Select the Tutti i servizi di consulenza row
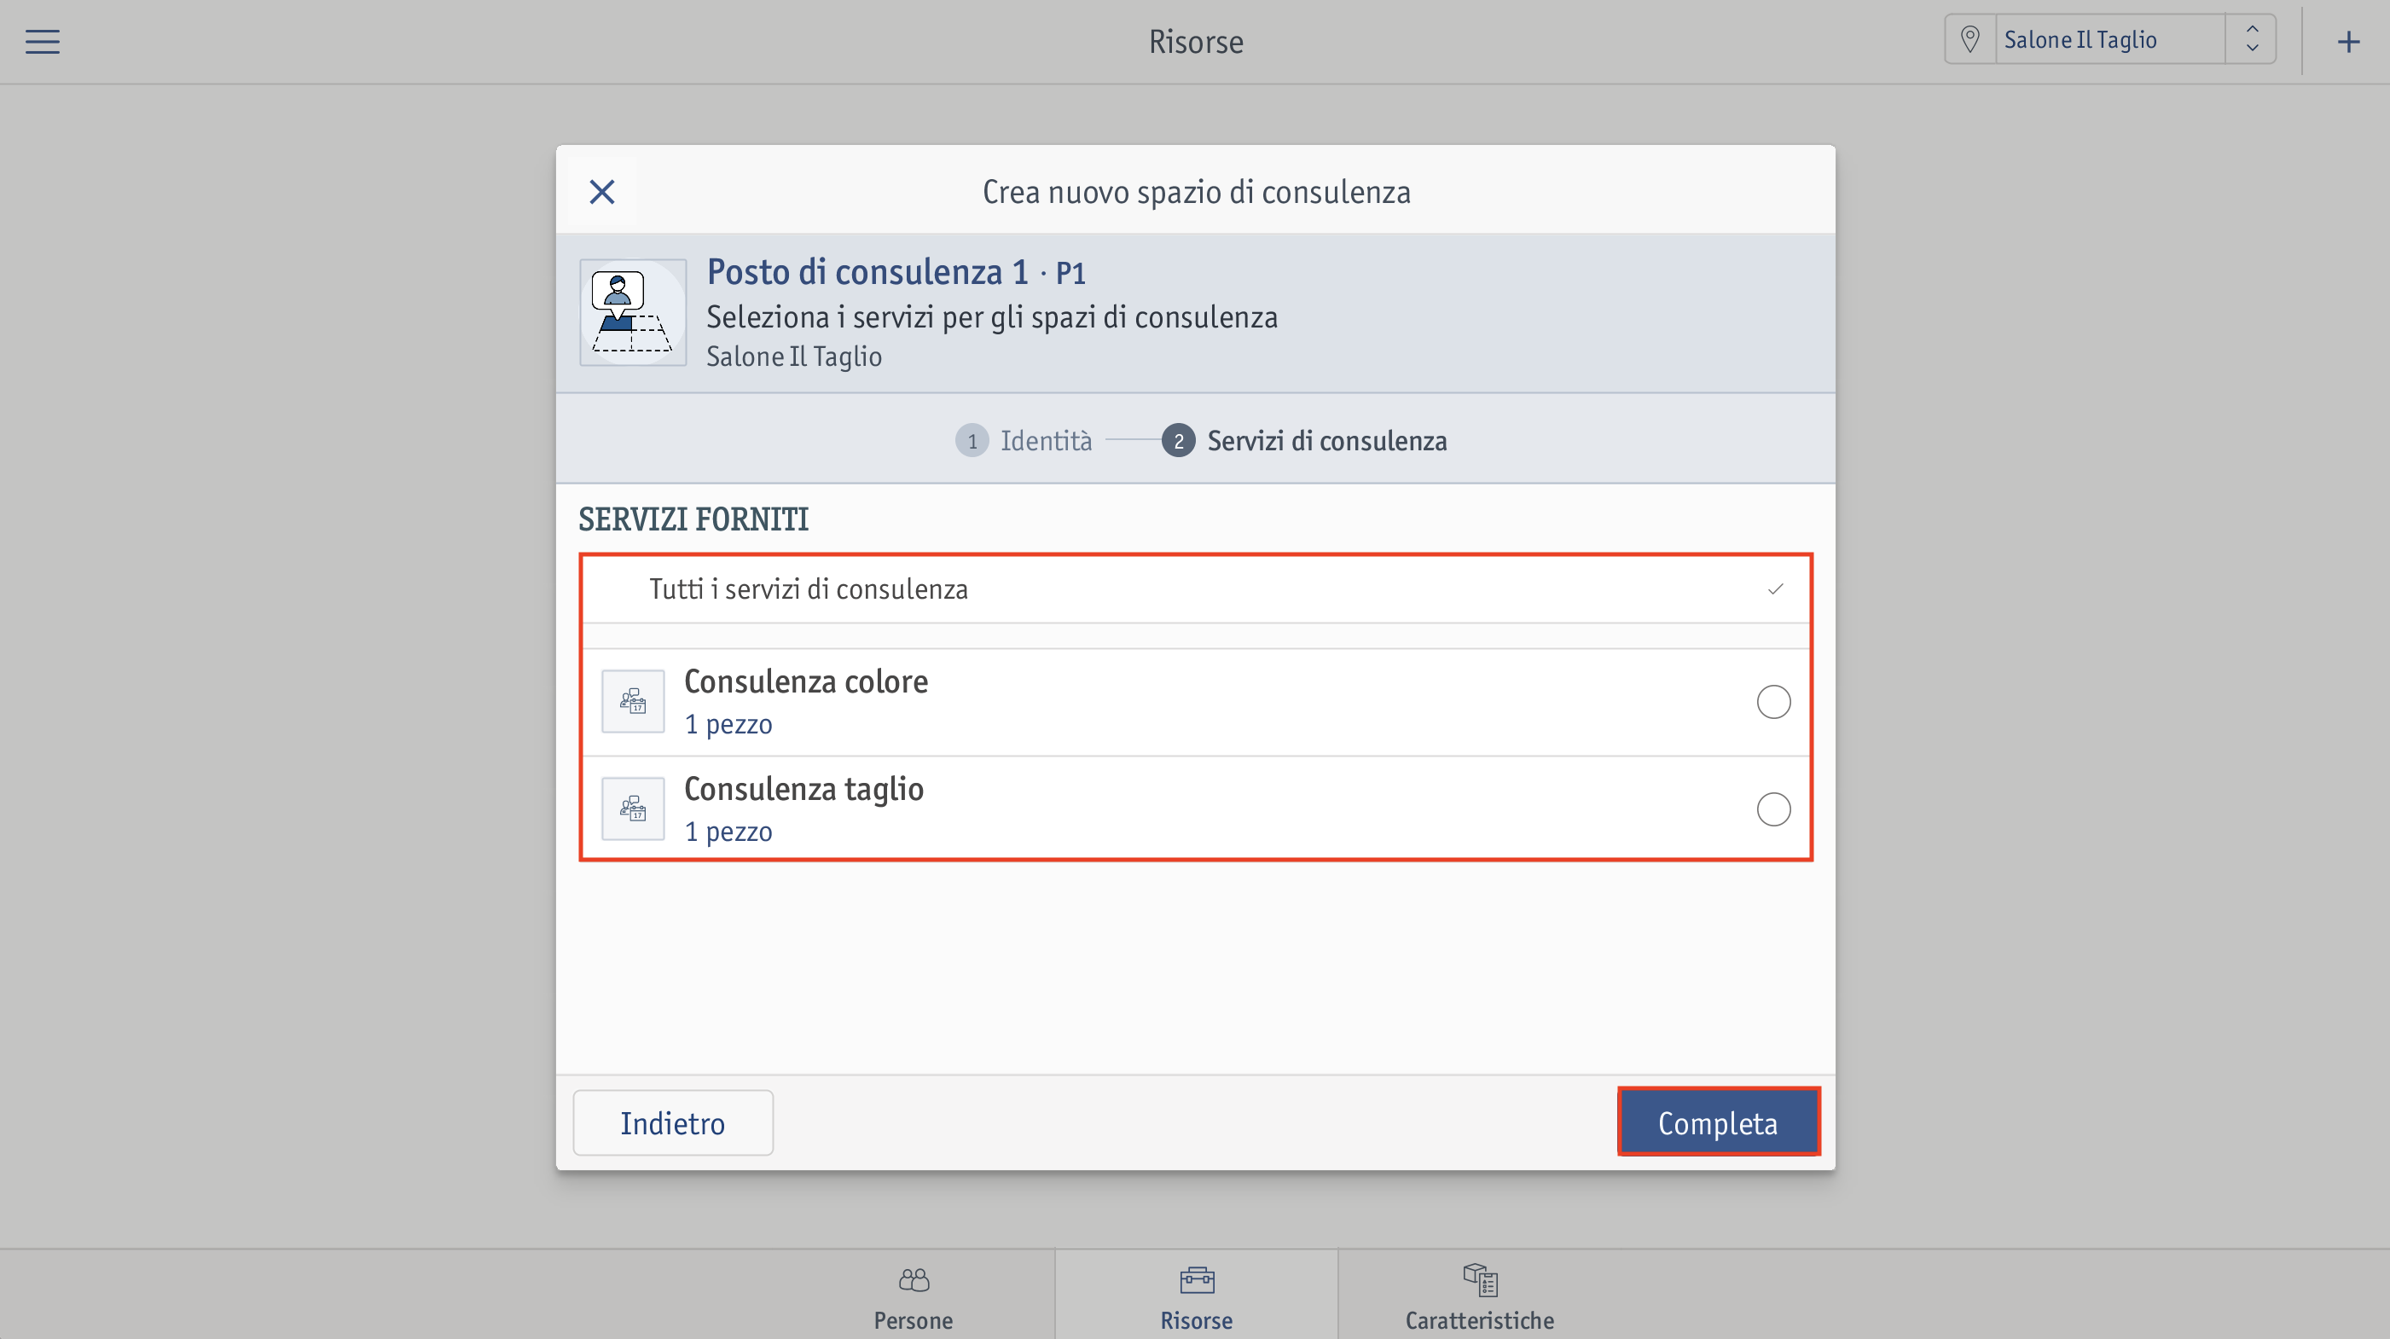The image size is (2390, 1339). pyautogui.click(x=1195, y=589)
